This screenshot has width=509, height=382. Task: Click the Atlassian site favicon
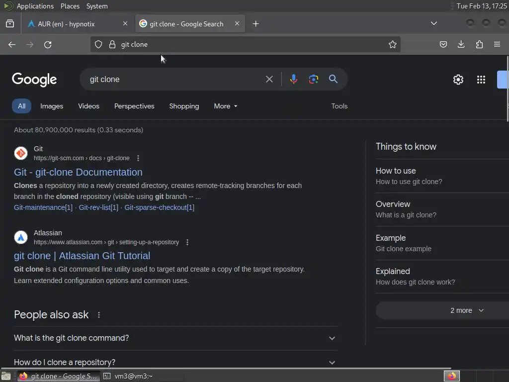[21, 237]
